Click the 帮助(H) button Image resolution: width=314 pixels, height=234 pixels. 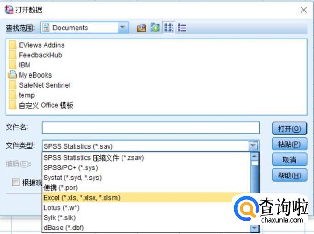click(290, 175)
